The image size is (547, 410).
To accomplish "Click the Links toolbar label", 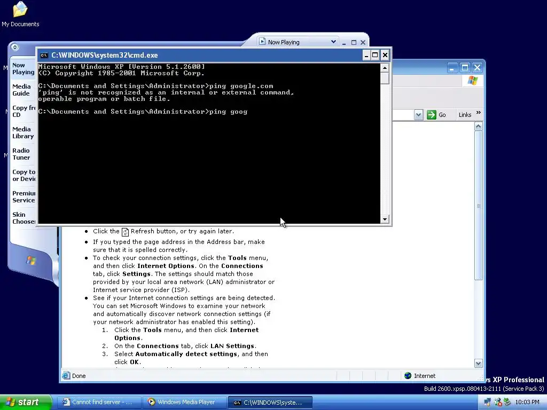I will click(465, 115).
